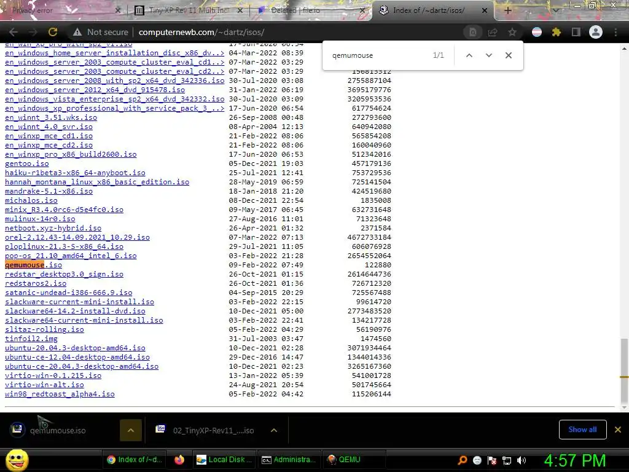This screenshot has height=472, width=629.
Task: Switch to Administrator command prompt taskbar button
Action: click(x=289, y=460)
